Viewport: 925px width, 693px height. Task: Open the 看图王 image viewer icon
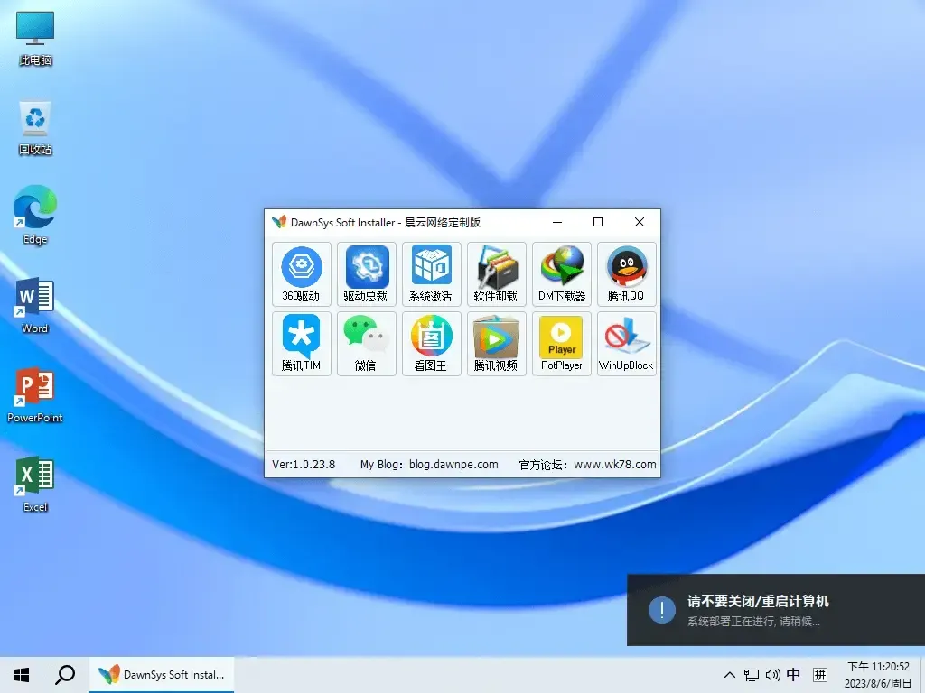[431, 344]
